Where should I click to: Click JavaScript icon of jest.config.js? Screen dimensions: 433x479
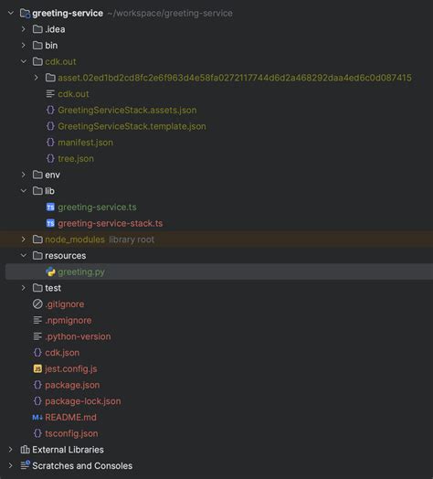click(37, 368)
